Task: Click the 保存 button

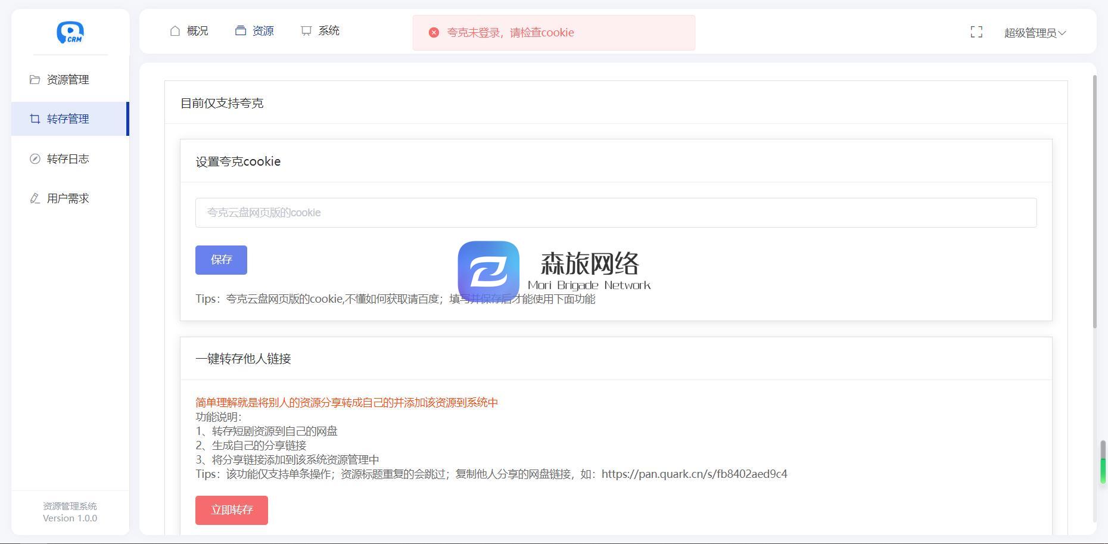Action: tap(221, 260)
